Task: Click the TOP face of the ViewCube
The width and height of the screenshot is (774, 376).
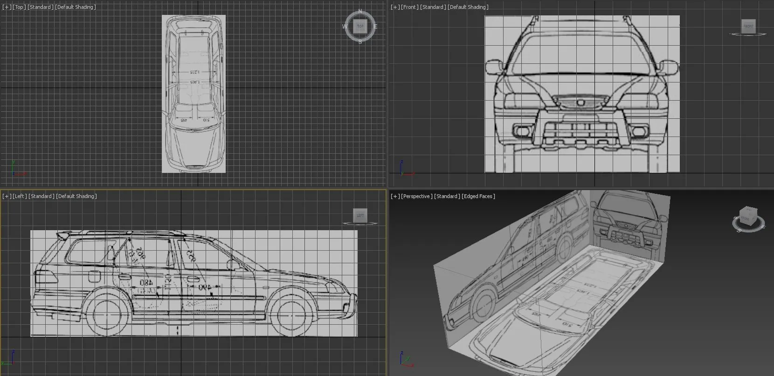Action: coord(360,26)
